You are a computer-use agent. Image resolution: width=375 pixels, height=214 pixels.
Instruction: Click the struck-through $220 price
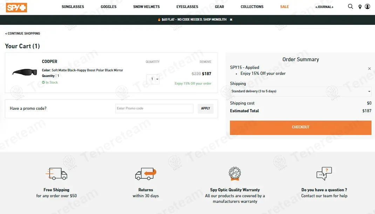coord(196,74)
